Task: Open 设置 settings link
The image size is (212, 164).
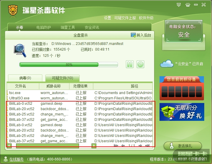Action: click(107, 18)
